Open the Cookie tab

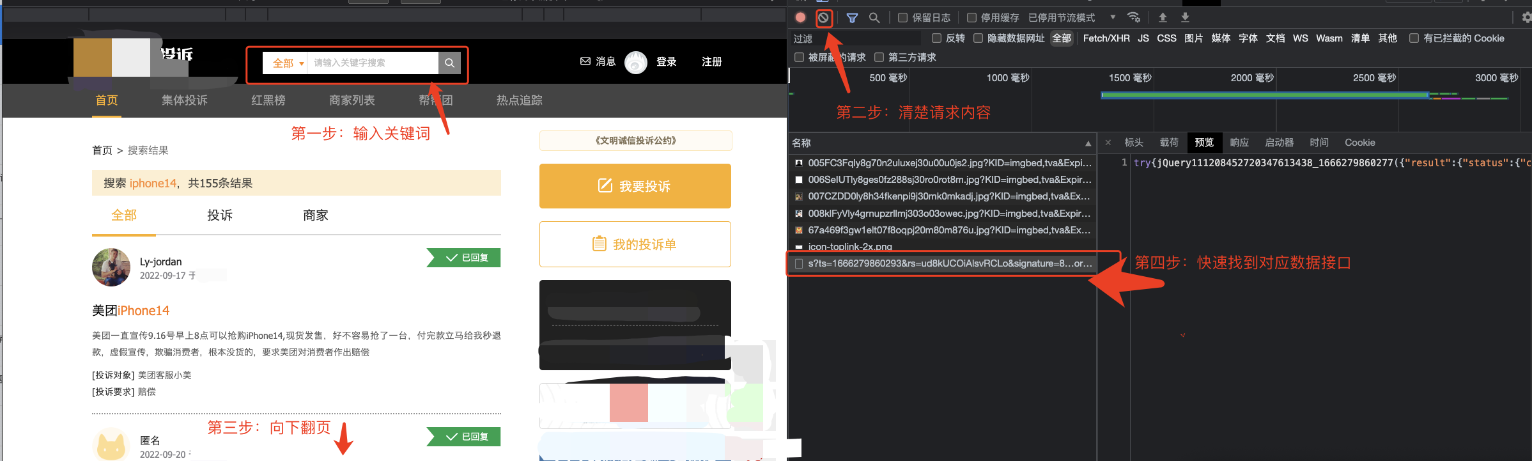tap(1359, 143)
